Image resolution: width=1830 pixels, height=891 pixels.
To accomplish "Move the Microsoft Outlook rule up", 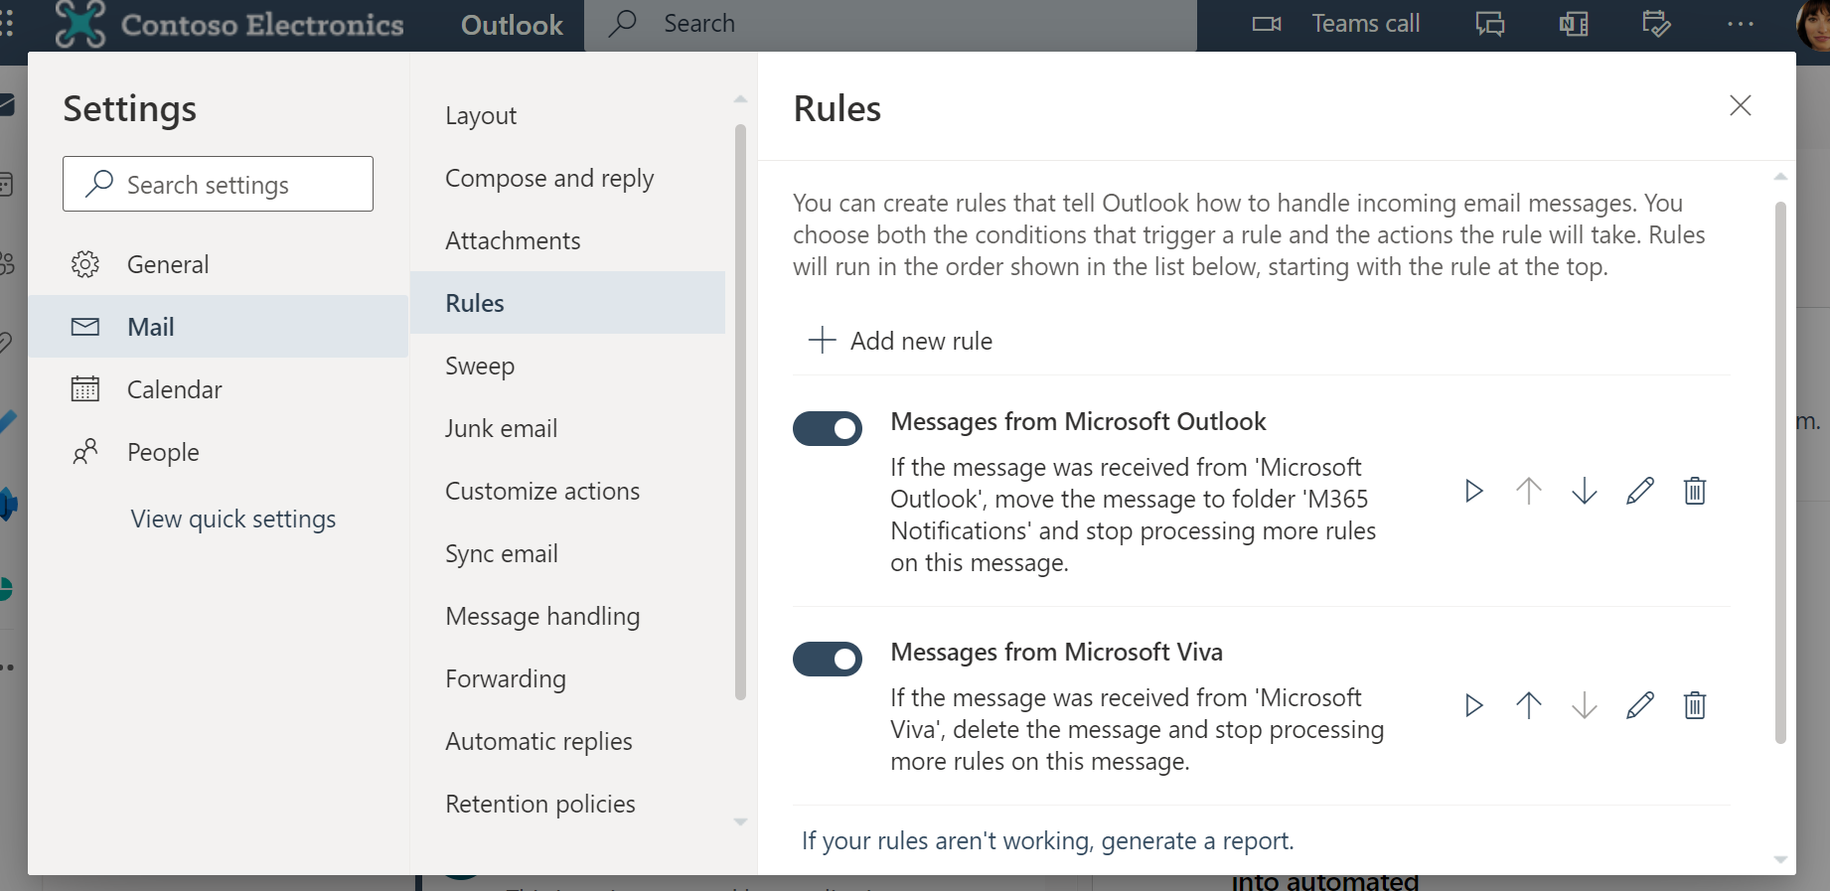I will [x=1529, y=491].
